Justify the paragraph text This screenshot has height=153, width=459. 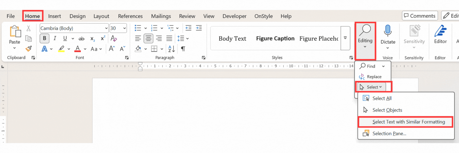point(169,39)
